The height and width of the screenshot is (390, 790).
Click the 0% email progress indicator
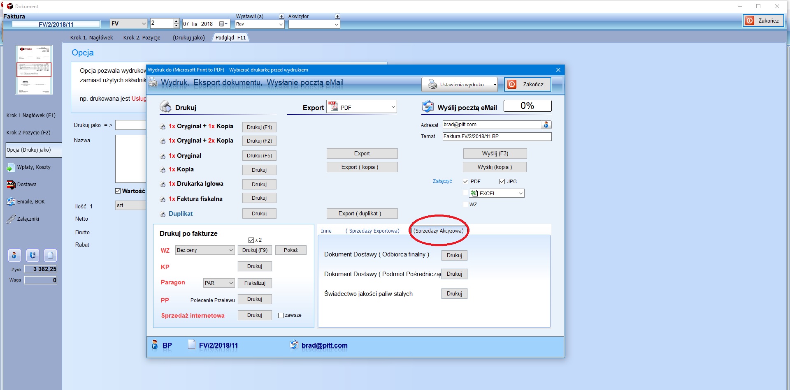[527, 106]
